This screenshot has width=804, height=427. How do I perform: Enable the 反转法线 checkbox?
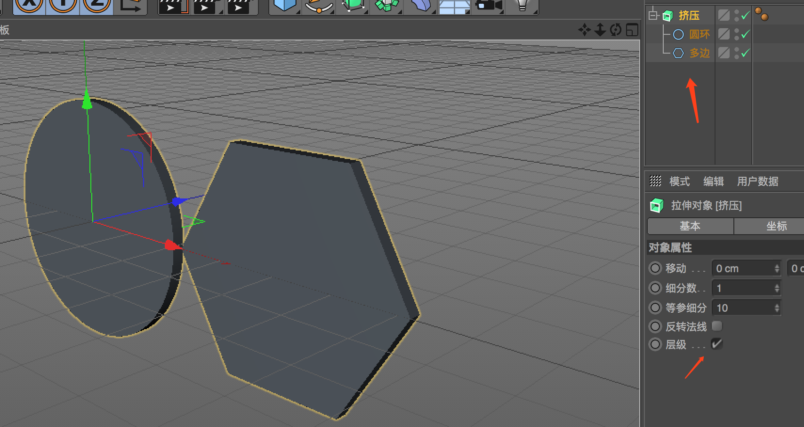[x=717, y=326]
